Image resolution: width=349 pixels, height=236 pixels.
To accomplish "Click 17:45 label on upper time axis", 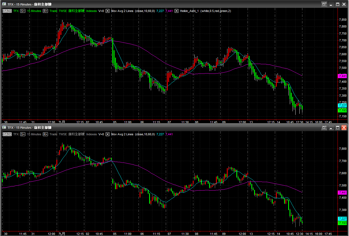I will tap(328, 122).
